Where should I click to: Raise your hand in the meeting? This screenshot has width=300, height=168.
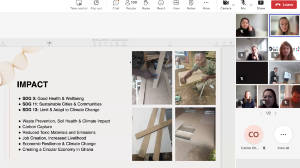tap(146, 5)
